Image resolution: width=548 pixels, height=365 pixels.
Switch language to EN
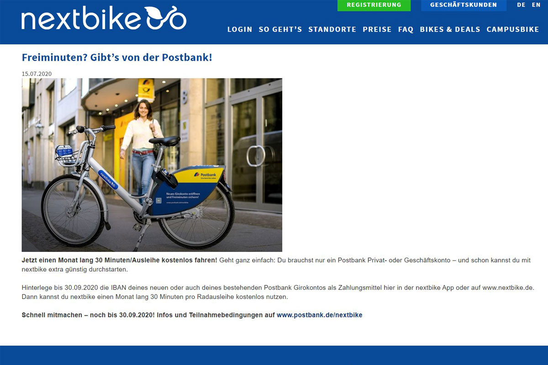pyautogui.click(x=536, y=5)
